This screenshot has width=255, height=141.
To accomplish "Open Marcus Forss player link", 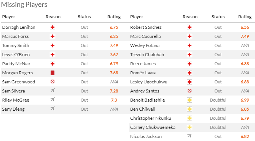I will tap(16, 36).
